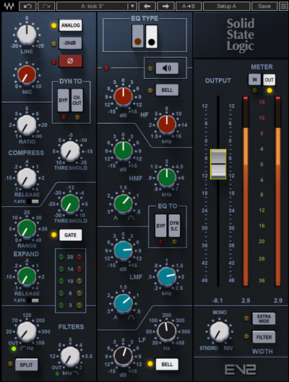This screenshot has width=289, height=382.
Task: Click the compressor THRESHOLD knob
Action: [x=70, y=151]
